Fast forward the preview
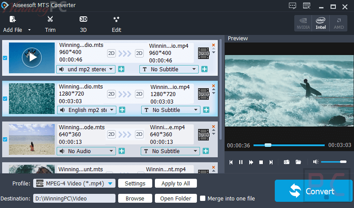354x208 pixels. 251,162
